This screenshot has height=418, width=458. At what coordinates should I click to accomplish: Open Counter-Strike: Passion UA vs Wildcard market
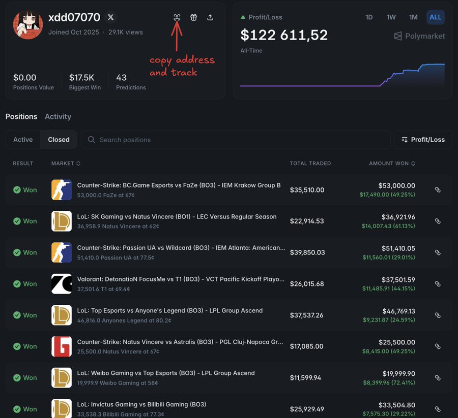181,248
